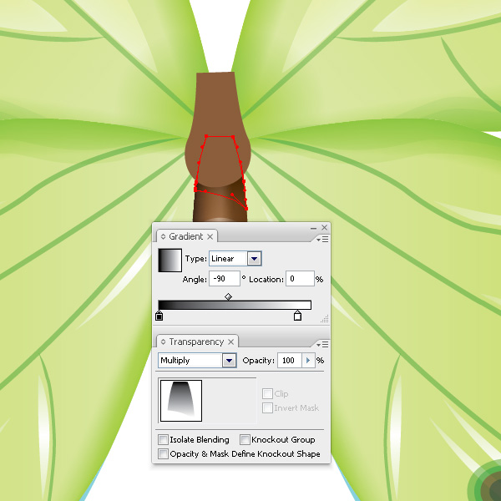Close the Transparency tab

(x=230, y=342)
